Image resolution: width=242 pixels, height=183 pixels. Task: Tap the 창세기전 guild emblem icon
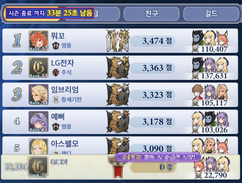56,100
